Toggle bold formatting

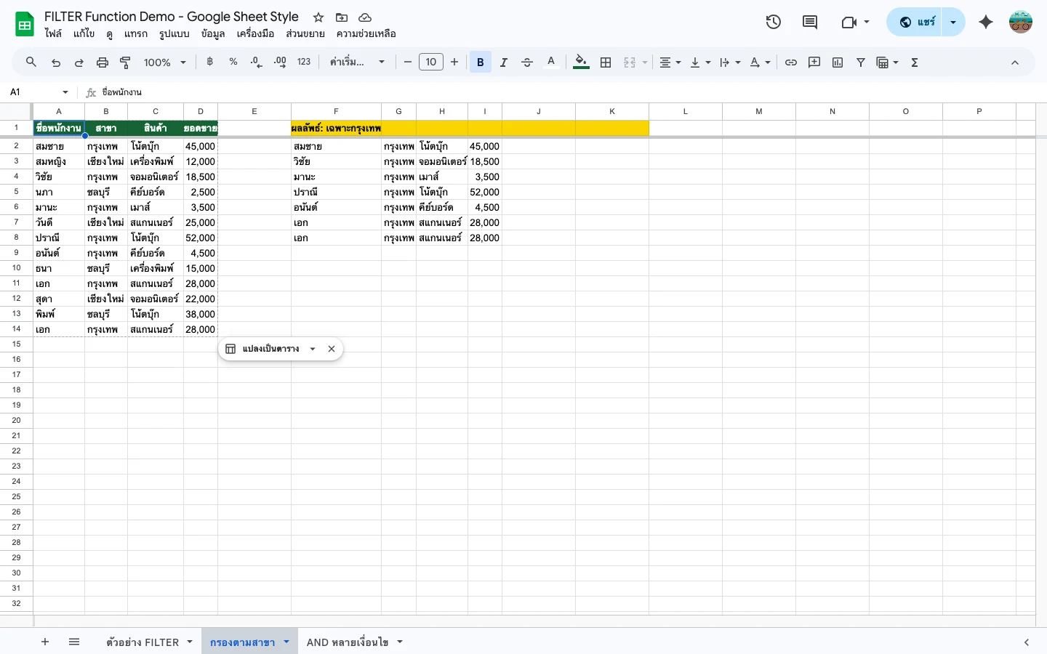[480, 62]
